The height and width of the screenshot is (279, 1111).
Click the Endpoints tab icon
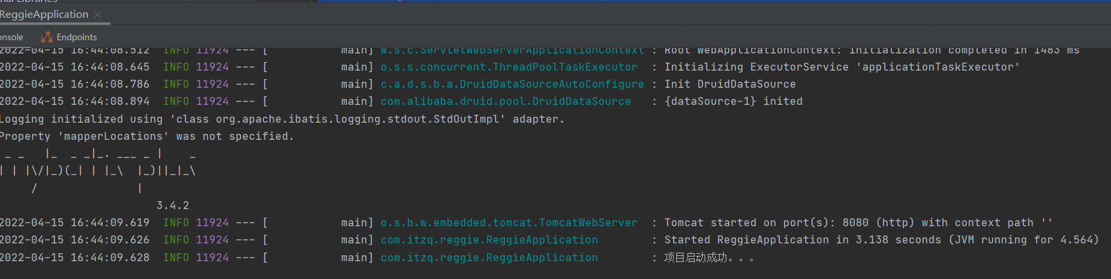click(x=46, y=37)
